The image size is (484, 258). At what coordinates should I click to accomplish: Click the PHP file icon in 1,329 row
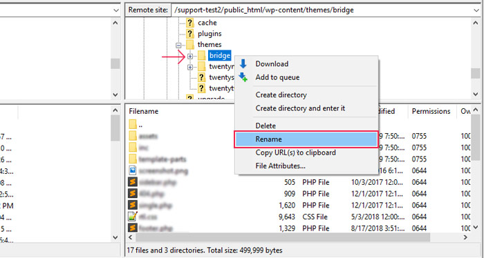pos(133,228)
